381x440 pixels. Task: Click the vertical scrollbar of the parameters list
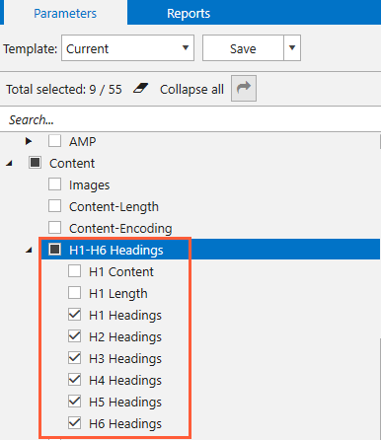click(x=380, y=286)
